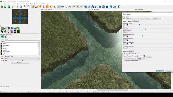Select the lightbulb Lighting brush icon

(x=8, y=32)
